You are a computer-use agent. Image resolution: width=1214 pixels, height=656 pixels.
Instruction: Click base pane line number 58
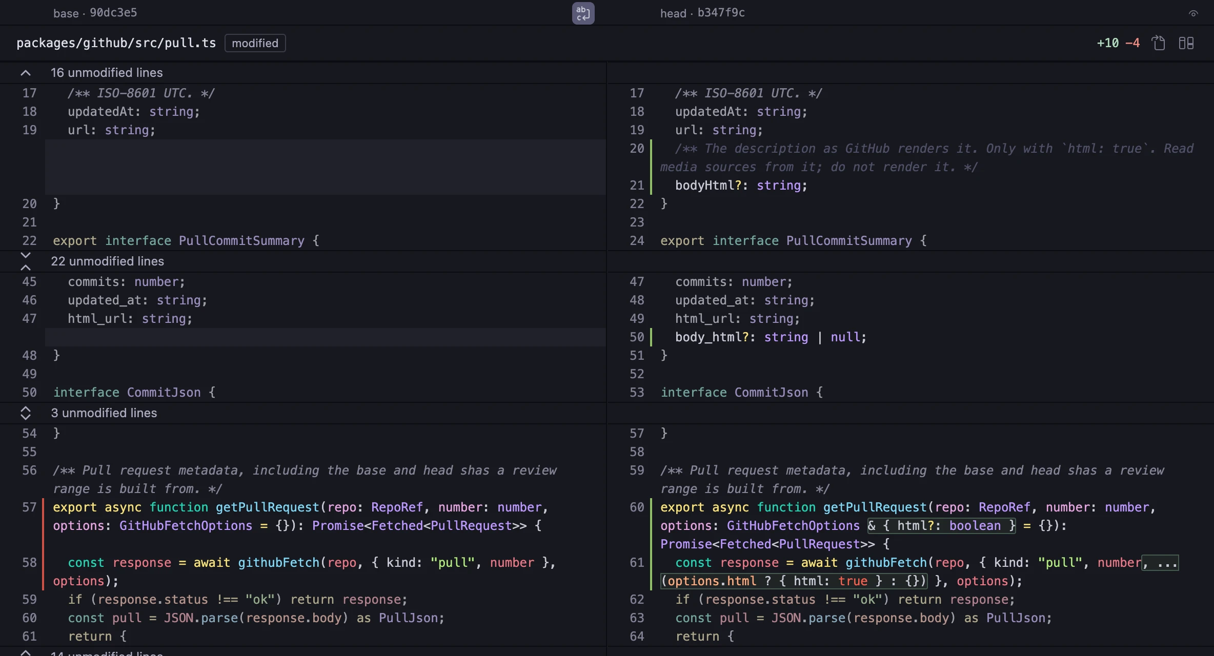(x=29, y=563)
